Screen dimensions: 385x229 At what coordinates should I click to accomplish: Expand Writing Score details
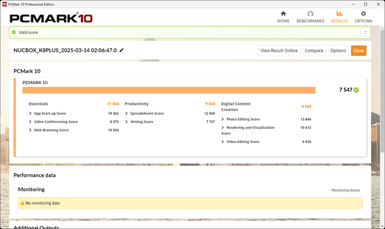click(126, 122)
